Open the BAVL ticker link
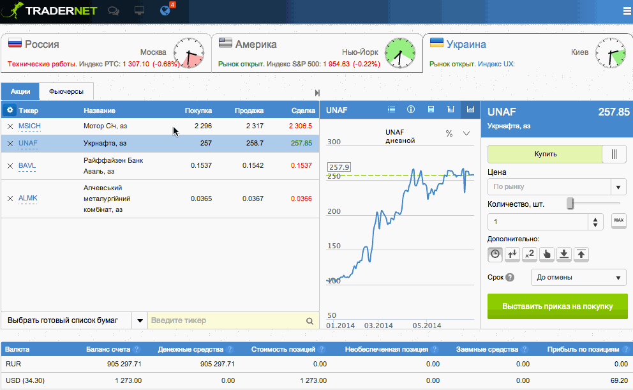 pyautogui.click(x=27, y=165)
